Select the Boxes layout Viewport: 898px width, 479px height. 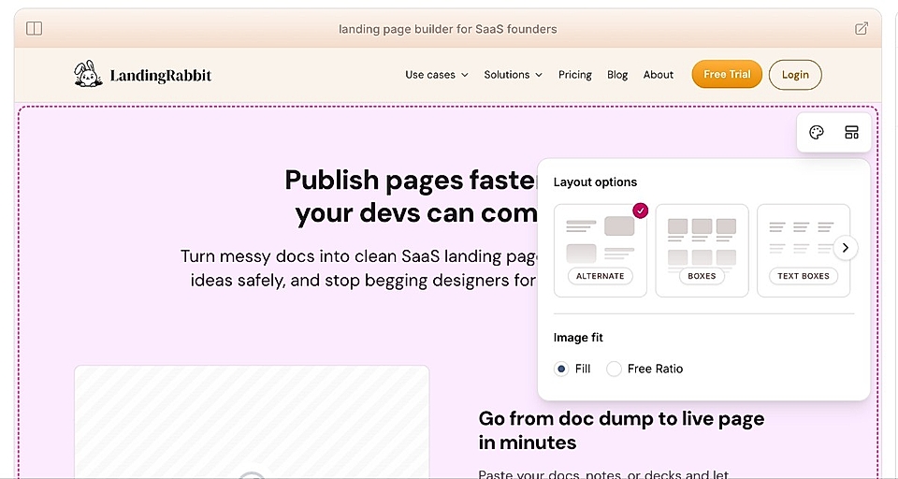coord(702,251)
